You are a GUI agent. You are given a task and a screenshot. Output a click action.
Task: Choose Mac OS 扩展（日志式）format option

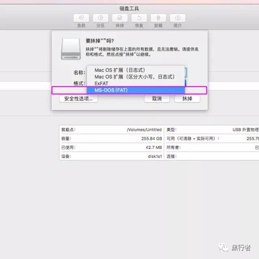[136, 70]
